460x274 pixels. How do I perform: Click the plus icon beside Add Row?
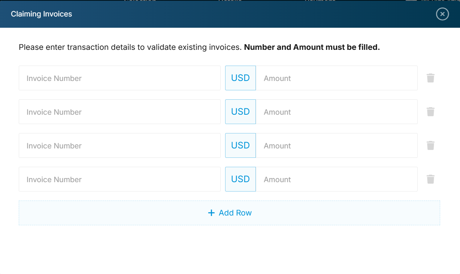pos(211,213)
